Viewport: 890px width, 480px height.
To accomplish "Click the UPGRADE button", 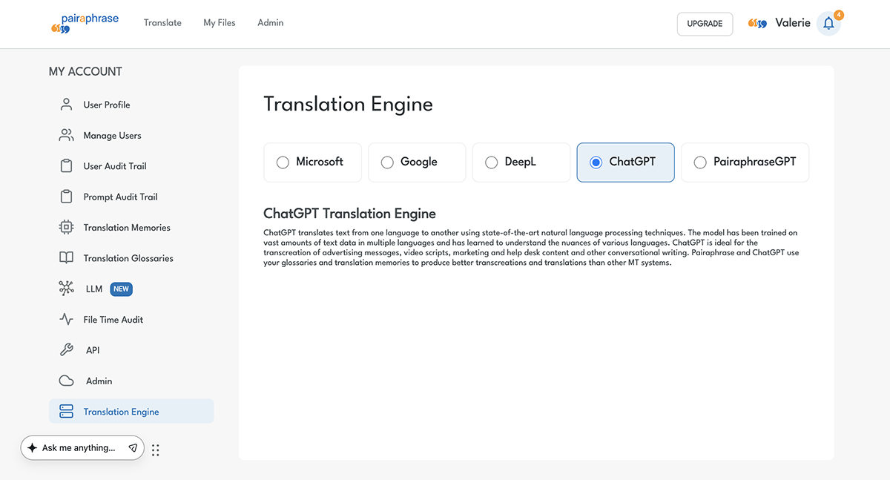I will (x=704, y=24).
